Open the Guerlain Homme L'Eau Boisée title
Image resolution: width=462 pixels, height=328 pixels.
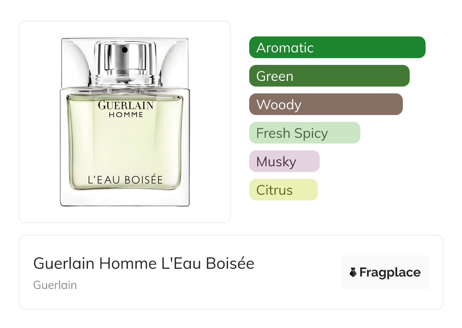144,263
